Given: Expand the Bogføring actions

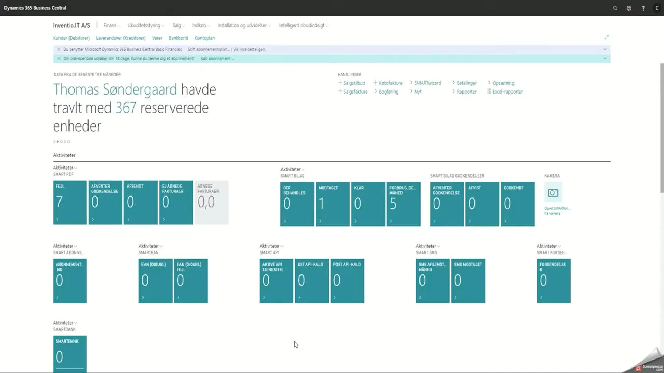Looking at the screenshot, I should coord(386,92).
